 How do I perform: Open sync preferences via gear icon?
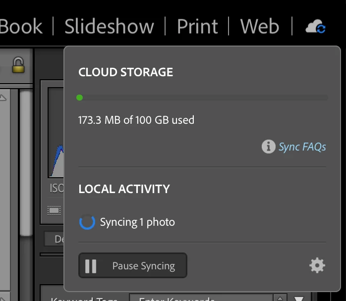pos(317,266)
